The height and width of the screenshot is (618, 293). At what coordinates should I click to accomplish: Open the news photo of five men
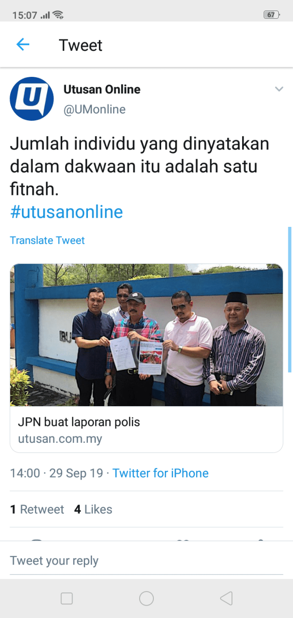[146, 335]
